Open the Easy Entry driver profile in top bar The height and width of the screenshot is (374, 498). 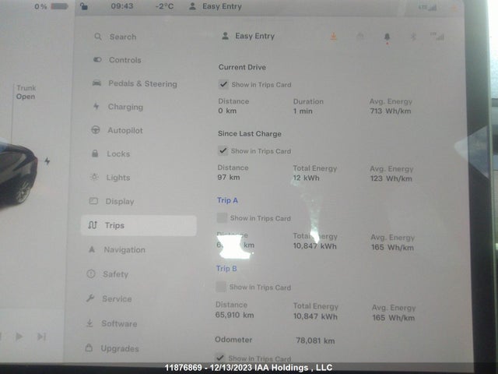[x=216, y=6]
